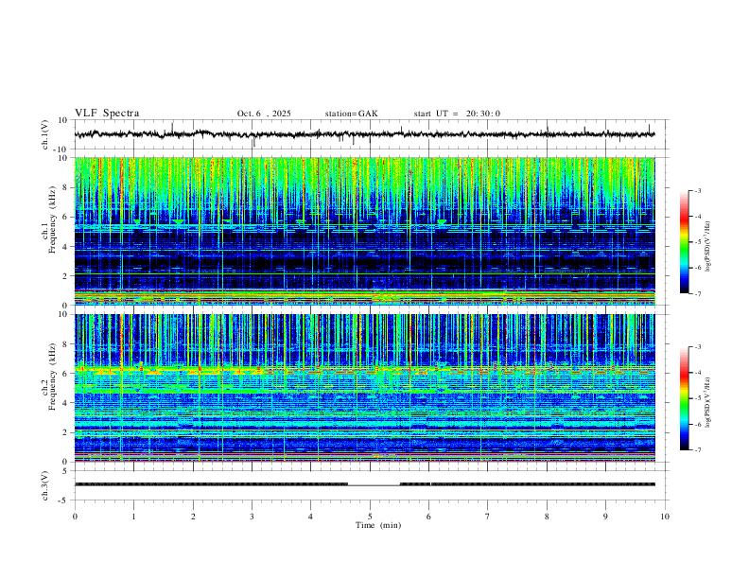Click the color bar beside the ch.1 spectrogram
749x579 pixels.
[684, 242]
